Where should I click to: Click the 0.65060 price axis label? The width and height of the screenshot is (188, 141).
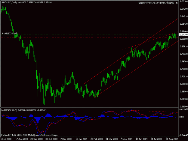click(184, 92)
